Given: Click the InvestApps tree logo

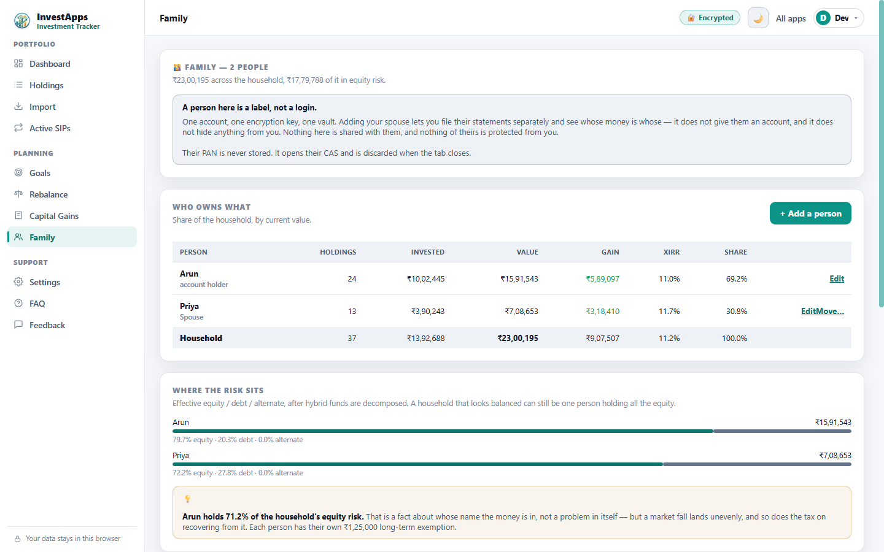Looking at the screenshot, I should coord(22,21).
